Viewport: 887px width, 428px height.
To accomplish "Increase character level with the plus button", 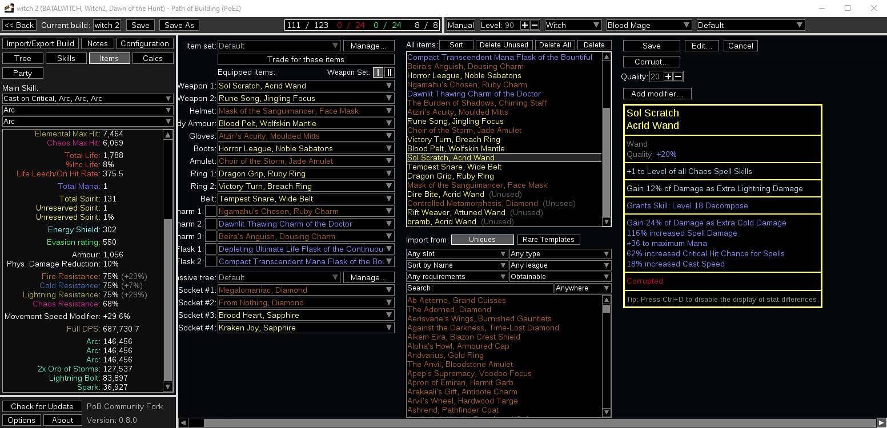I will 525,25.
